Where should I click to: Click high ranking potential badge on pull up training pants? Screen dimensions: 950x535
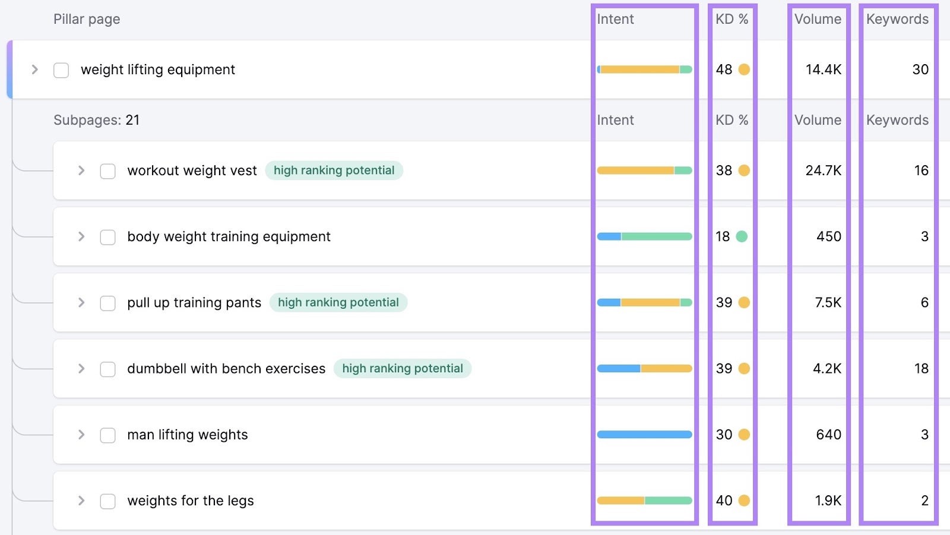click(338, 302)
